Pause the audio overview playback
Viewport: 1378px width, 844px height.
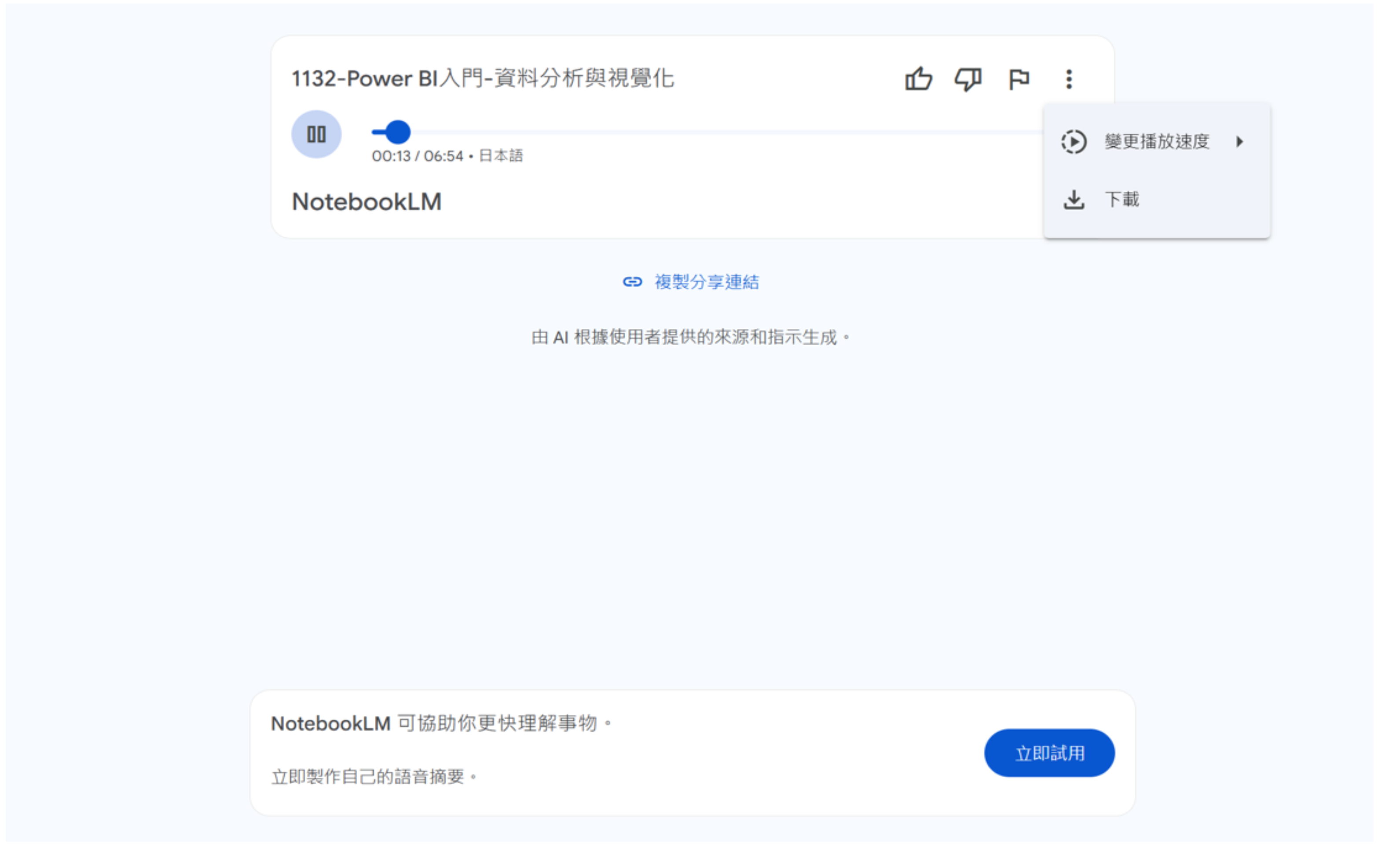316,134
